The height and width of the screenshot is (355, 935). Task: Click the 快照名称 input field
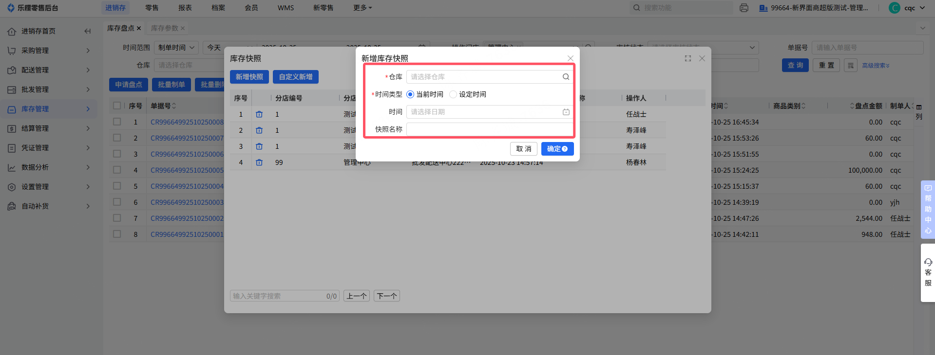490,129
